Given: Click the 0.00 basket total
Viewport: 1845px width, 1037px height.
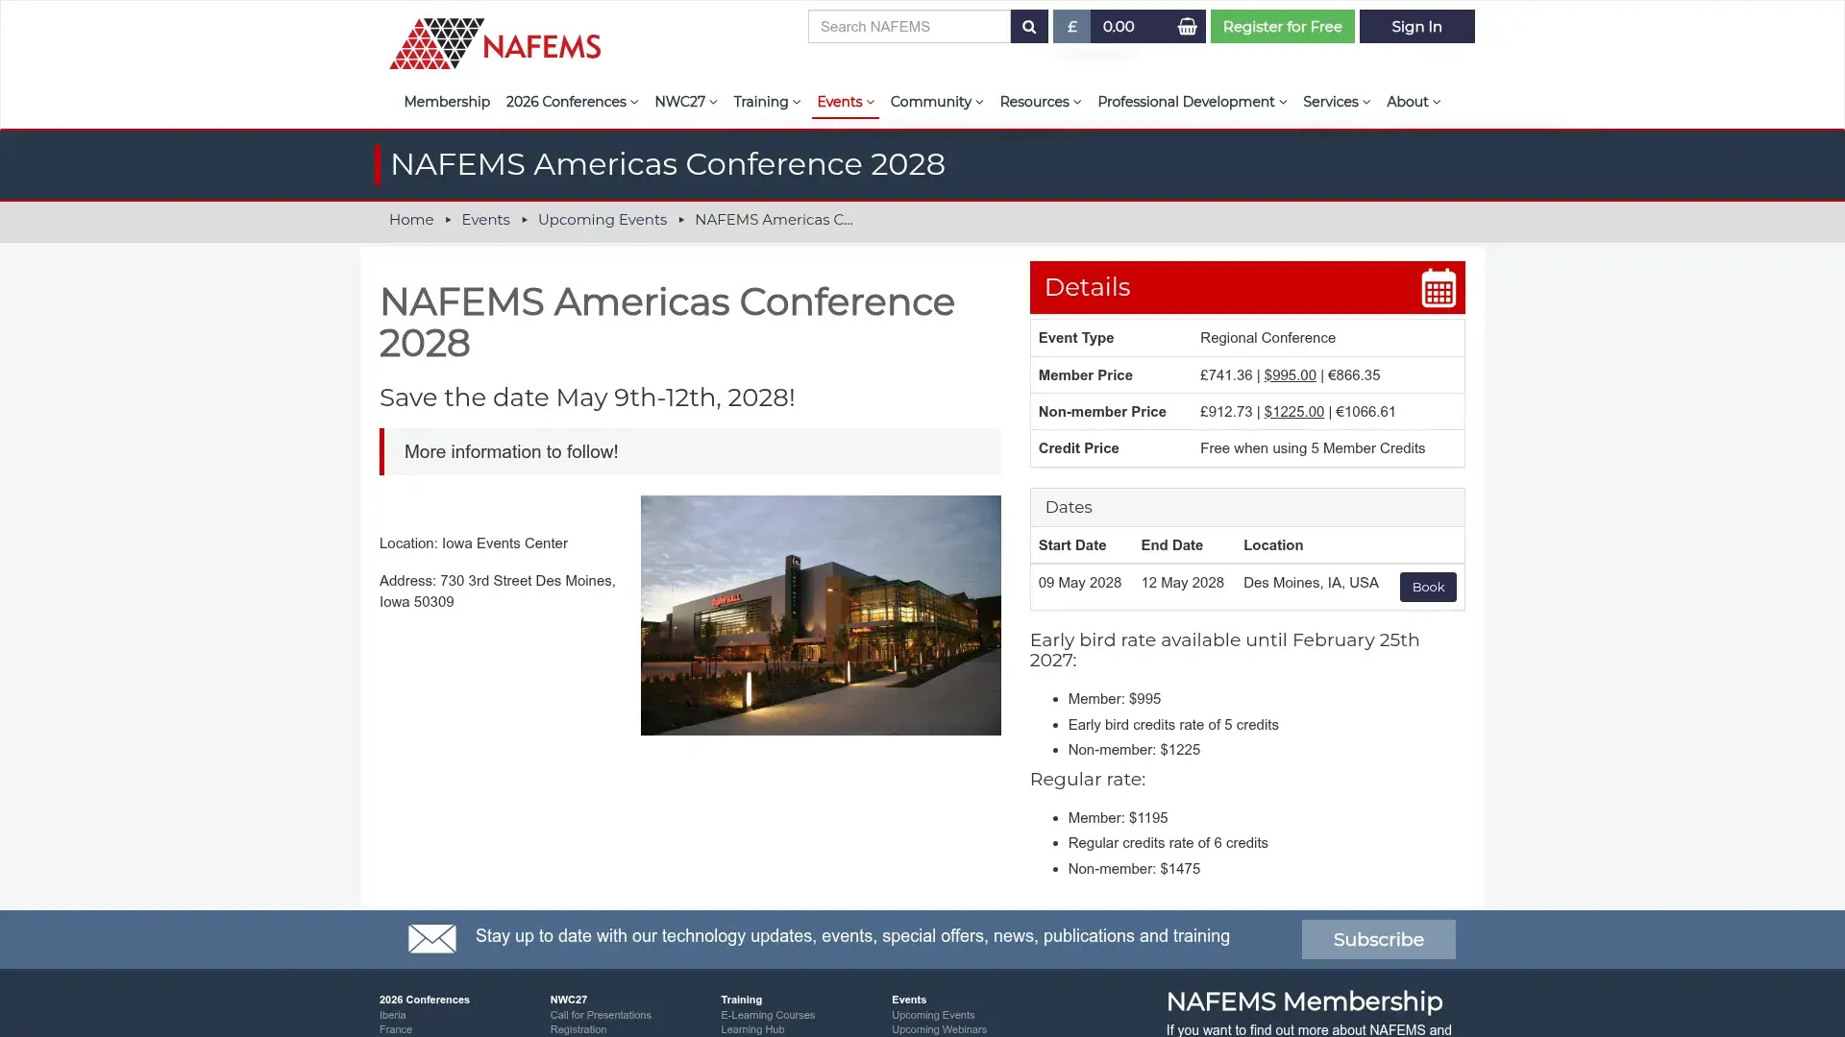Looking at the screenshot, I should [x=1118, y=27].
